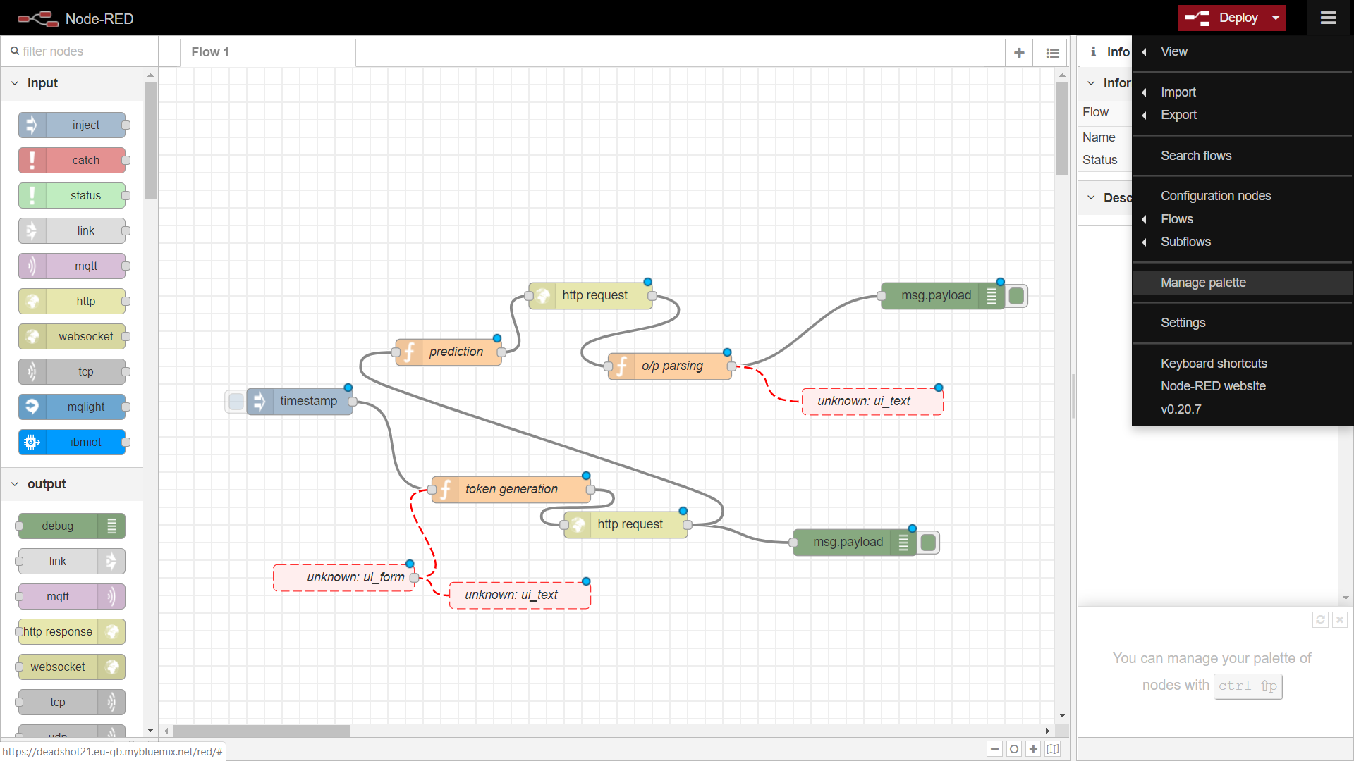
Task: Toggle the upper msg.payload debug node
Action: point(1016,296)
